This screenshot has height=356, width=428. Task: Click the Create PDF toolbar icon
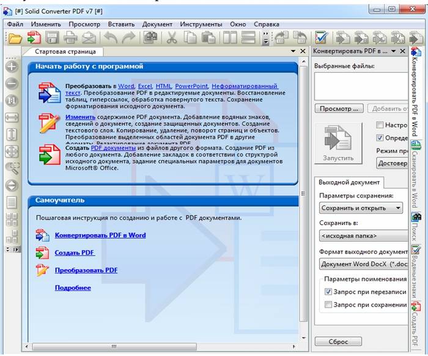(x=34, y=37)
